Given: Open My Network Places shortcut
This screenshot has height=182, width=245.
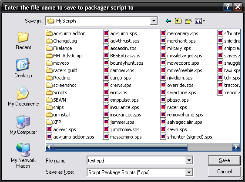Looking at the screenshot, I should pos(23,156).
